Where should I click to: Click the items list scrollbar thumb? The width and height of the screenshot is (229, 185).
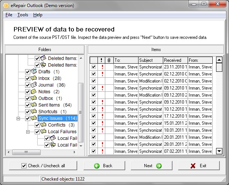(x=219, y=67)
